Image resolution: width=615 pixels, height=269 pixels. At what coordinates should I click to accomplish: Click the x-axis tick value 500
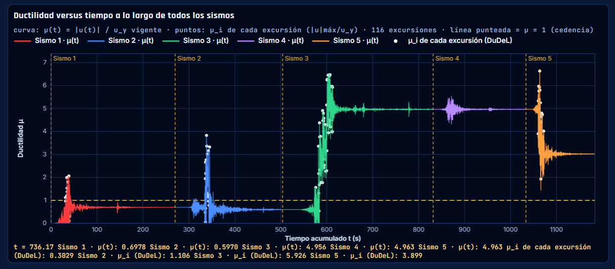point(281,229)
